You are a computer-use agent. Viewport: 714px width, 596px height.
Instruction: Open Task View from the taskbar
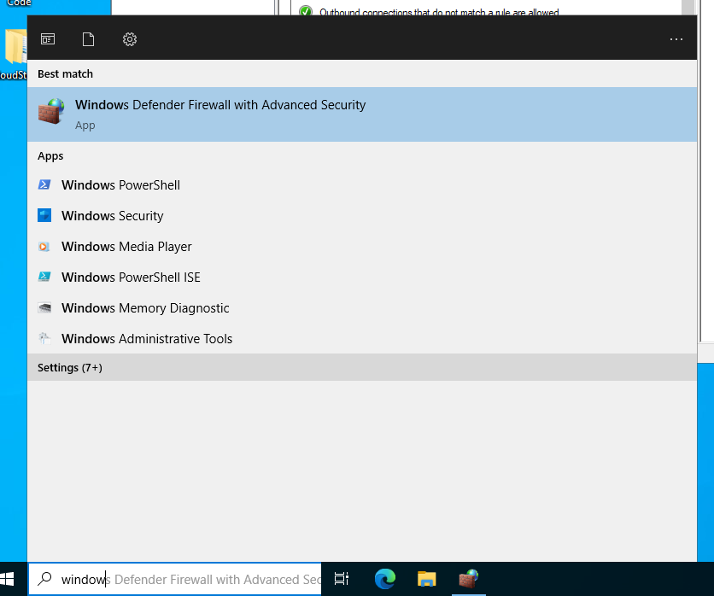tap(342, 579)
